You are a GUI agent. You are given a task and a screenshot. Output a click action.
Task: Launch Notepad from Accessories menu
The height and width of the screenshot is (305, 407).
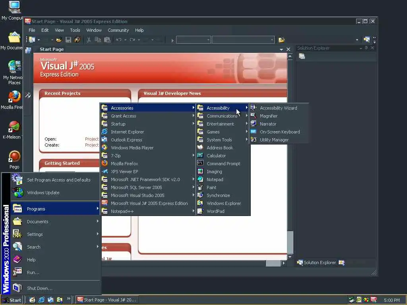(223, 180)
